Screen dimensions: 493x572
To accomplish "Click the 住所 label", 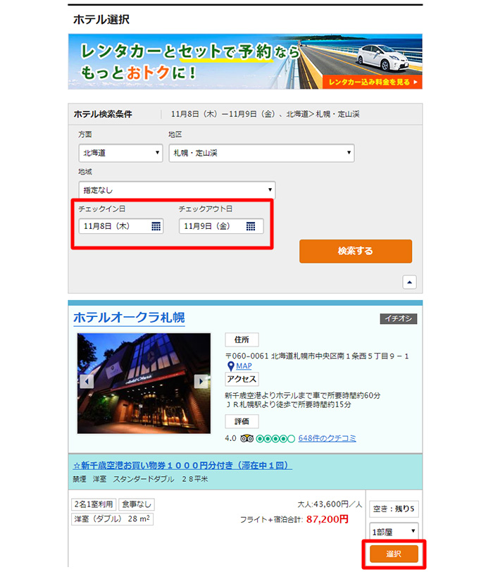I will tap(242, 340).
